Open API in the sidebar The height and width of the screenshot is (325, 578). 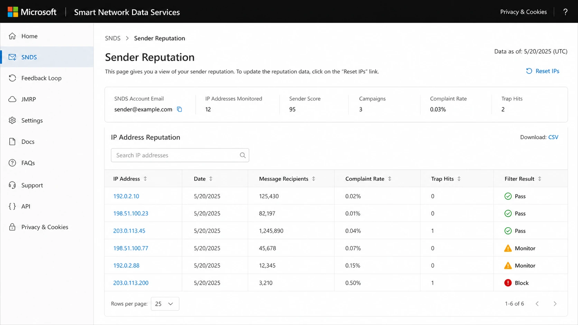pyautogui.click(x=47, y=206)
